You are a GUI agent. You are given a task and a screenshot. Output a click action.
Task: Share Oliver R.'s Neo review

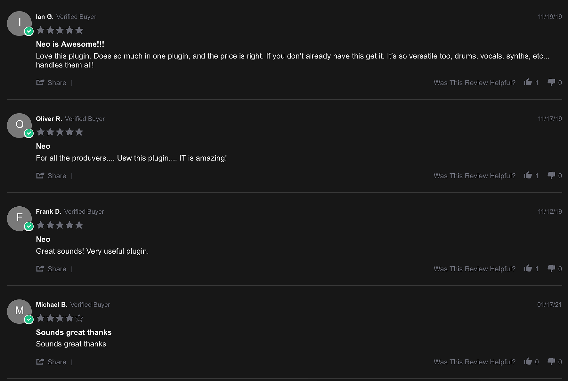(x=51, y=176)
